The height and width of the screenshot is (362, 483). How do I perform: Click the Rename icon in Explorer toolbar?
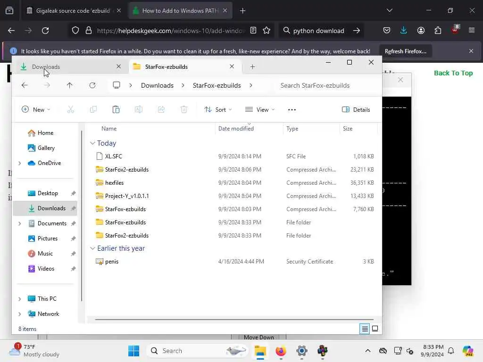[139, 109]
